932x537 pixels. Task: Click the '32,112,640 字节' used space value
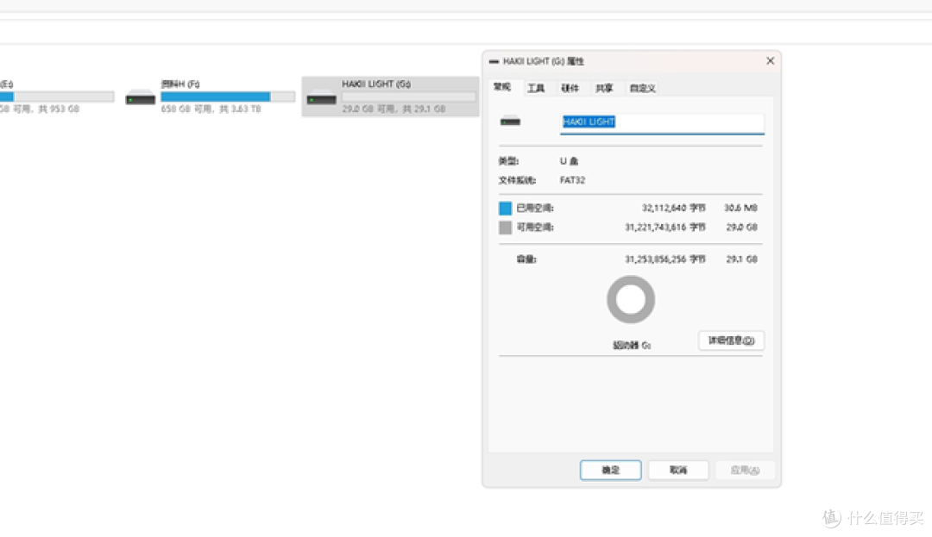point(673,208)
